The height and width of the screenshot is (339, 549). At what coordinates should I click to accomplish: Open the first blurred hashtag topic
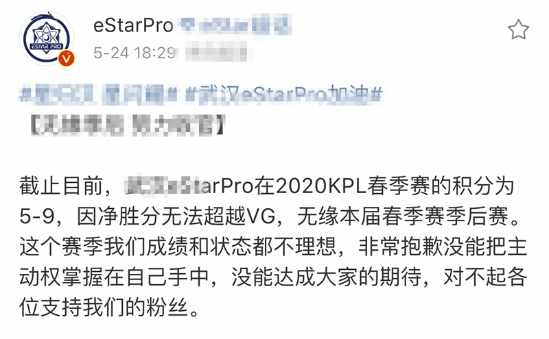[x=98, y=95]
